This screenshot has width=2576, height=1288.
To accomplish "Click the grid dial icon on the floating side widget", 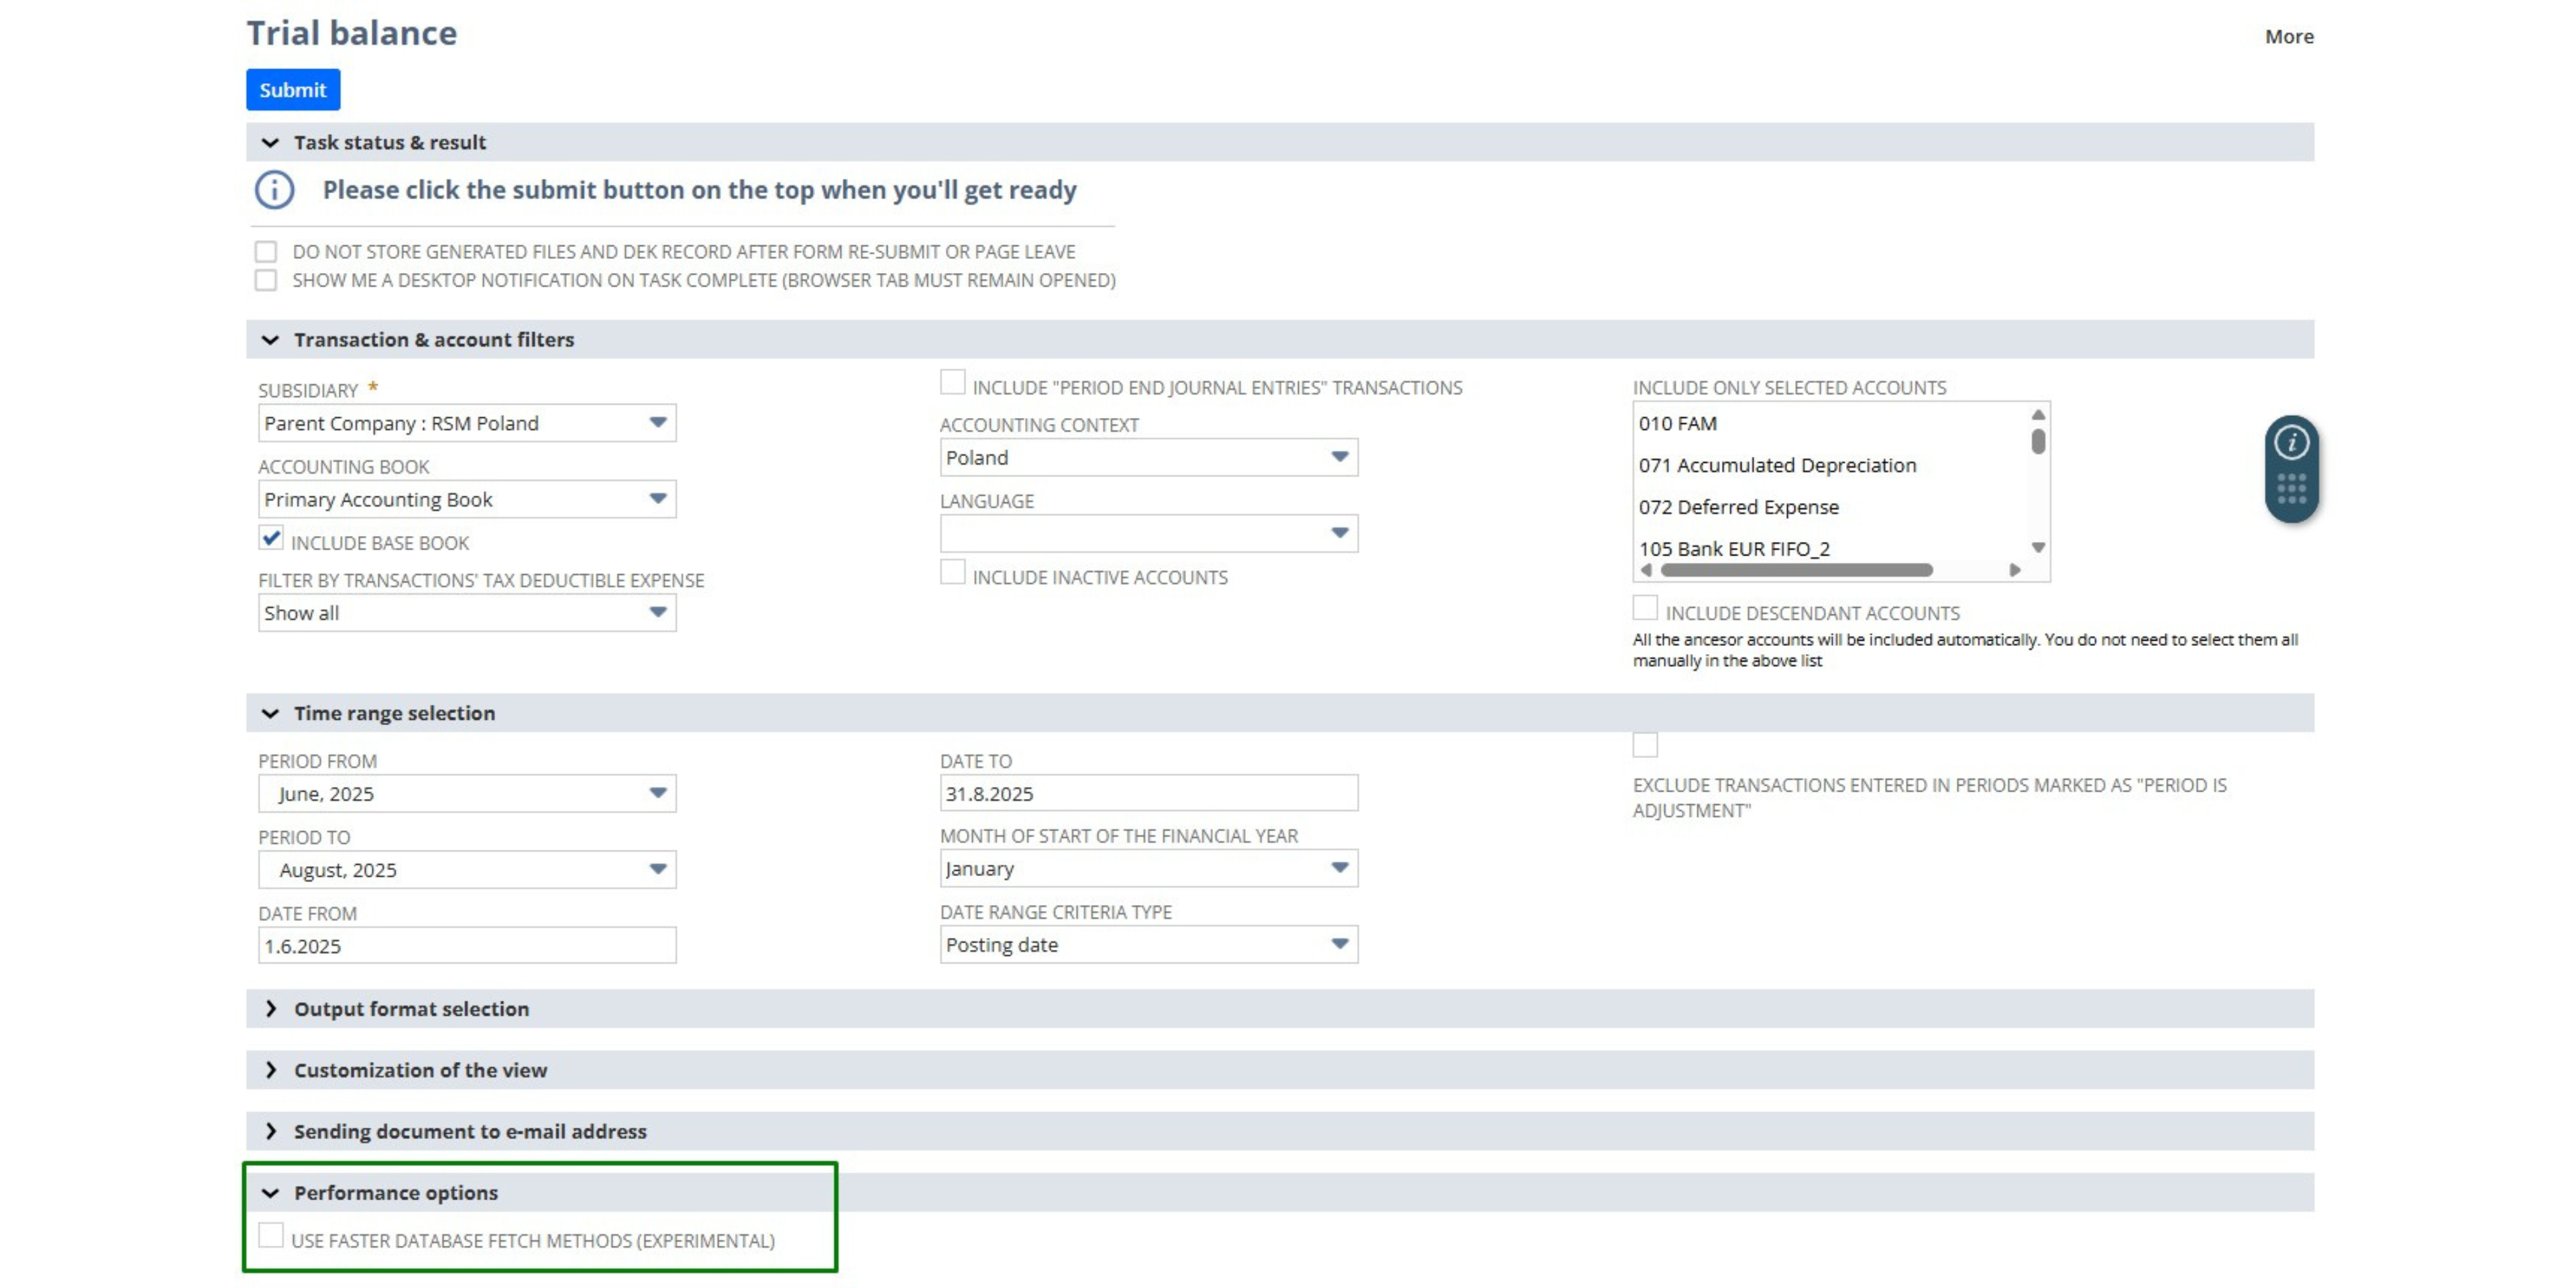I will pos(2292,489).
